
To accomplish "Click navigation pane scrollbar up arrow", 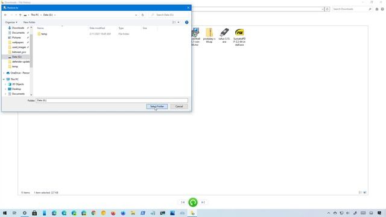I will 31,28.
